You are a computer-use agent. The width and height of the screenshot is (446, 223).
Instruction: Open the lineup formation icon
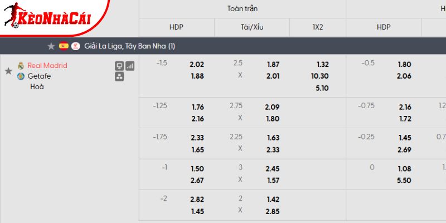tap(119, 76)
